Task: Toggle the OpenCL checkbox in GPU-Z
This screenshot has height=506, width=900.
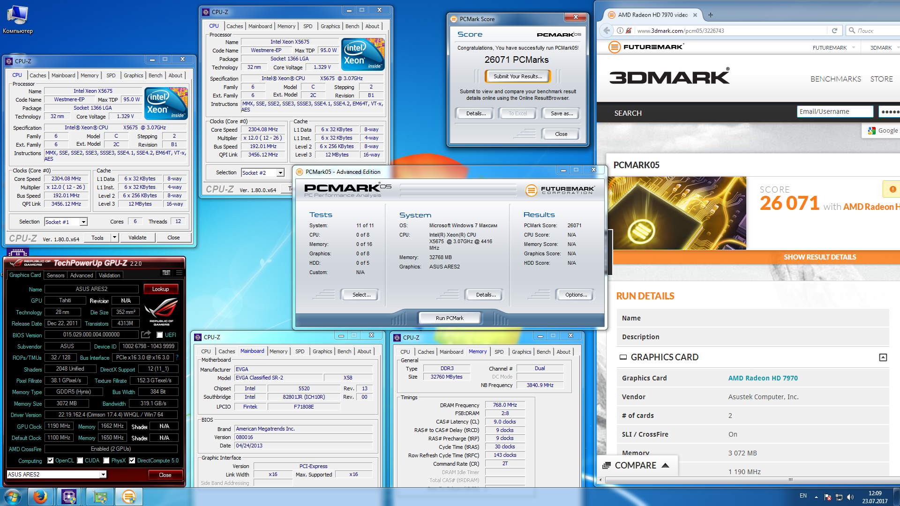Action: (51, 461)
